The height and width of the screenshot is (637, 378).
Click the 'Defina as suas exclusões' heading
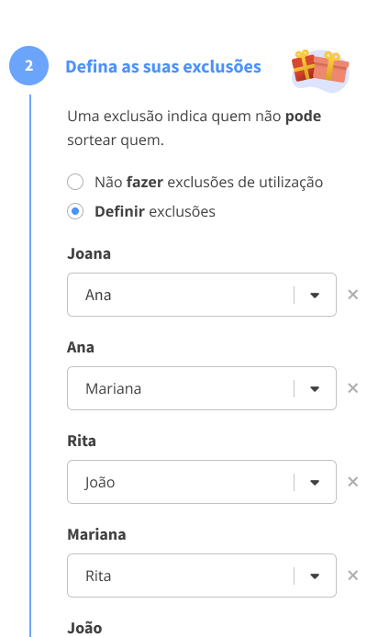click(x=163, y=67)
